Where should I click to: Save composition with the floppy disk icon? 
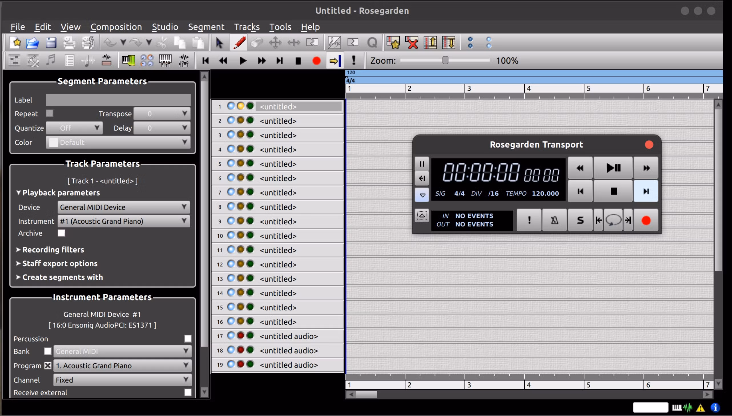coord(51,43)
